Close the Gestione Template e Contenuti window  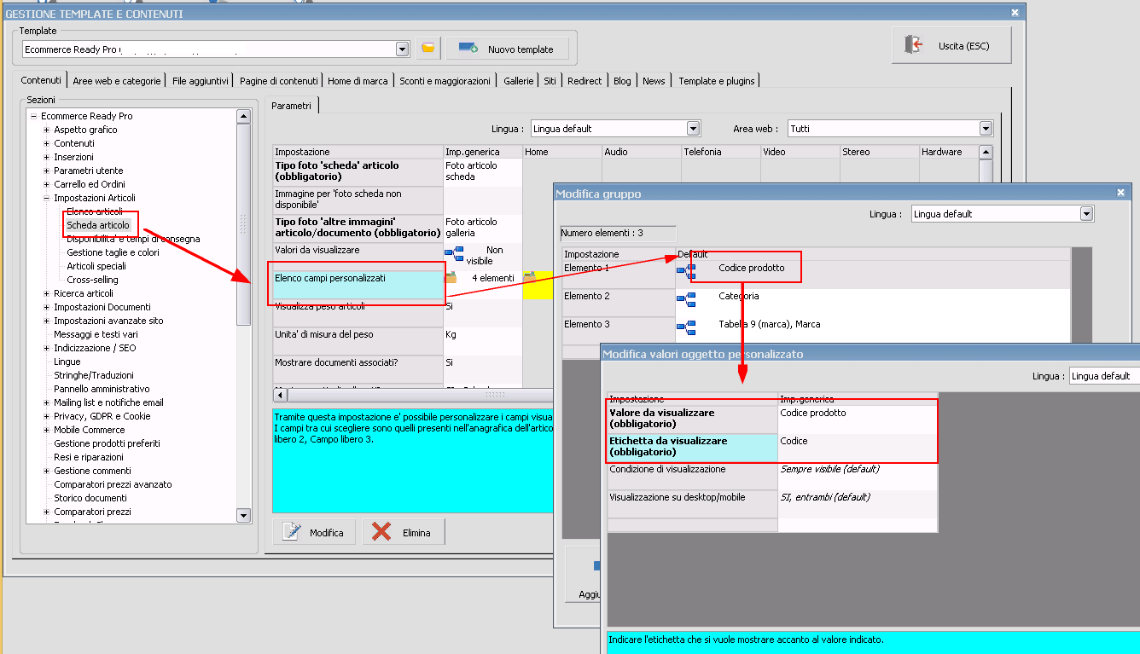click(x=1015, y=13)
